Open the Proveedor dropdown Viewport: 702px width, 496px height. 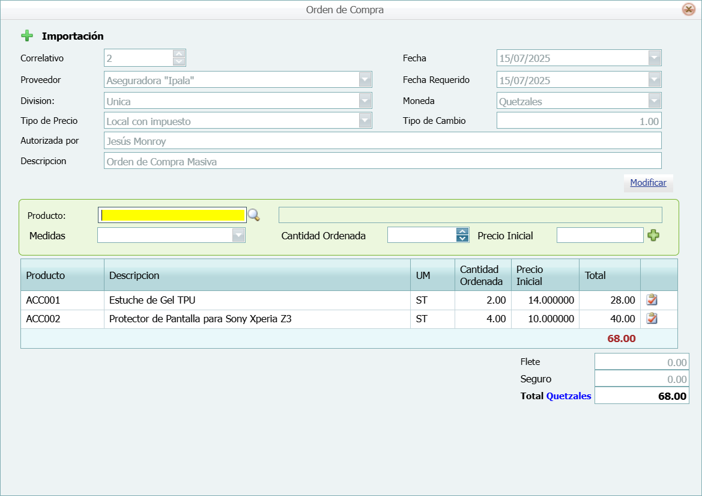click(365, 80)
